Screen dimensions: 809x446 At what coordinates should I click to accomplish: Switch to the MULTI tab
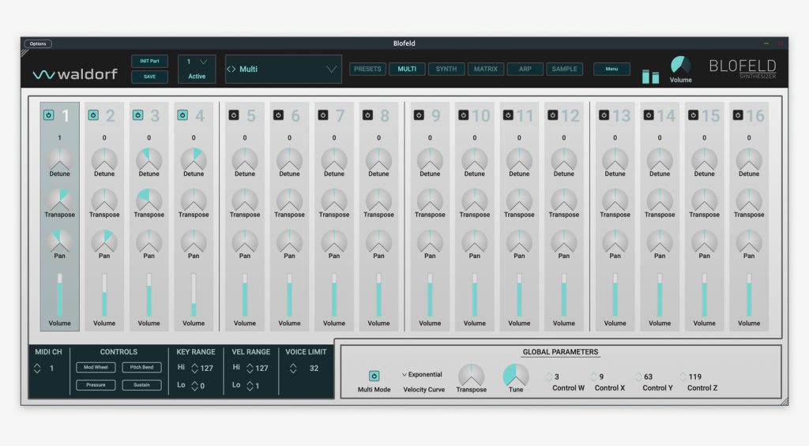click(x=407, y=69)
